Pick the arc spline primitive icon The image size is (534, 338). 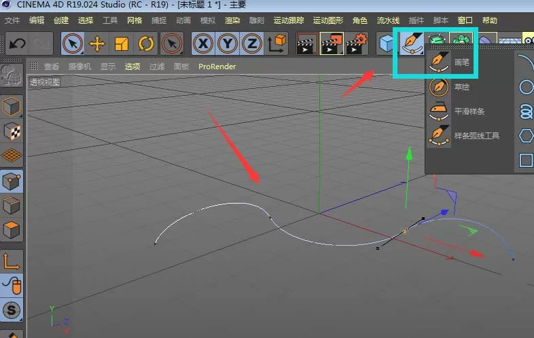[526, 62]
